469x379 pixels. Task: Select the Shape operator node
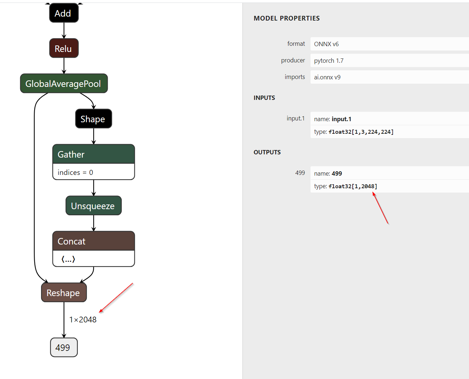pyautogui.click(x=93, y=119)
